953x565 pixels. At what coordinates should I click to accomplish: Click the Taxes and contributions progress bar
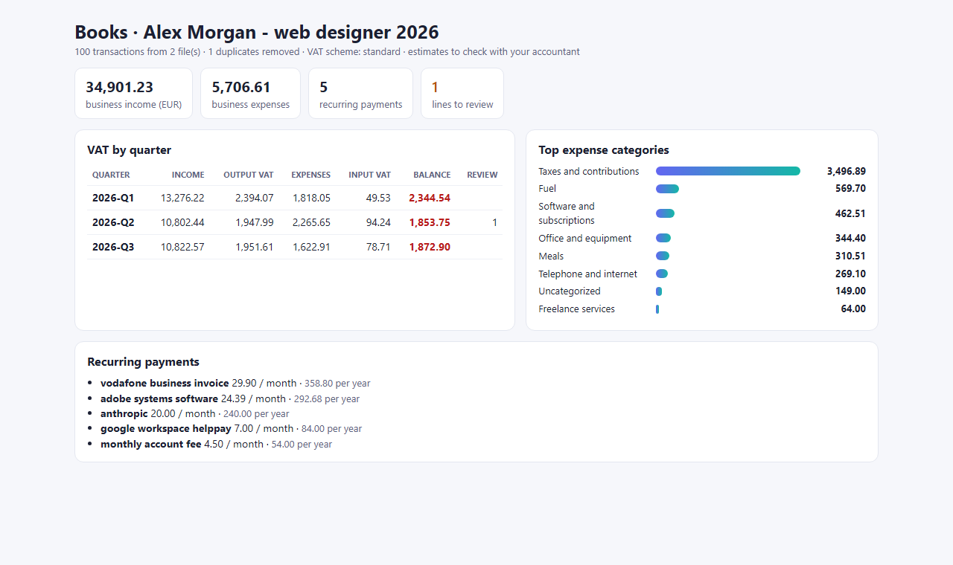pyautogui.click(x=728, y=171)
